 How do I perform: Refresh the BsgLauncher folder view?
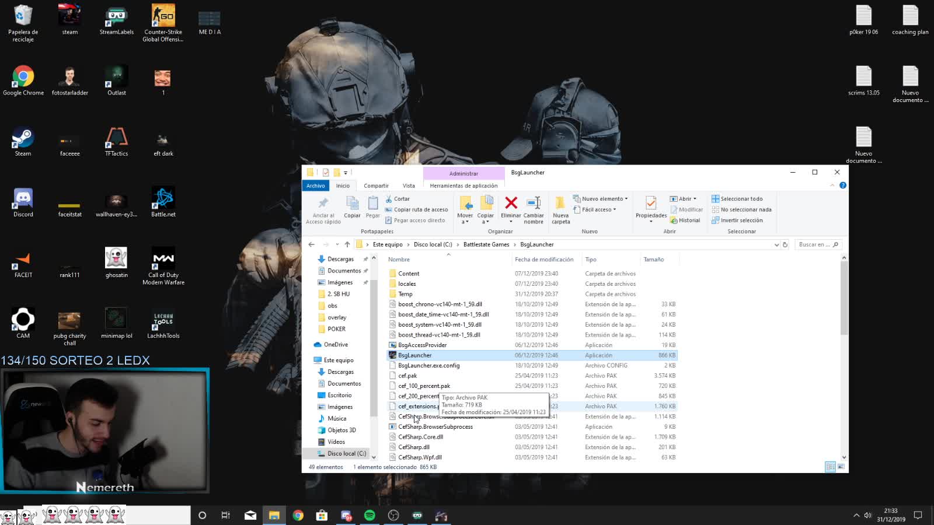tap(785, 245)
